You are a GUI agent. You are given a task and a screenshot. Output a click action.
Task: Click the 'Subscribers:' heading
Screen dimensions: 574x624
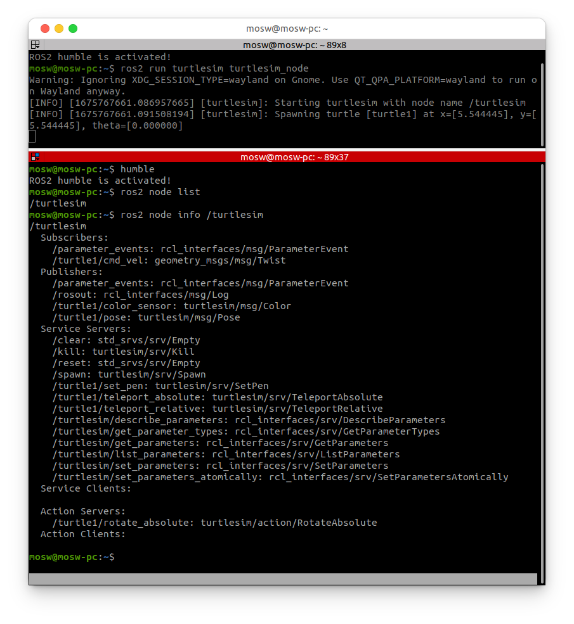pyautogui.click(x=74, y=238)
